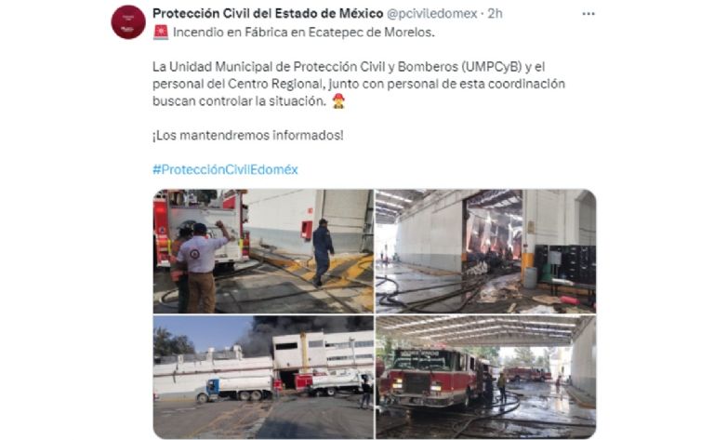The height and width of the screenshot is (440, 714).
Task: Click the '(UMPCyB)' acronym in the tweet text
Action: click(491, 67)
